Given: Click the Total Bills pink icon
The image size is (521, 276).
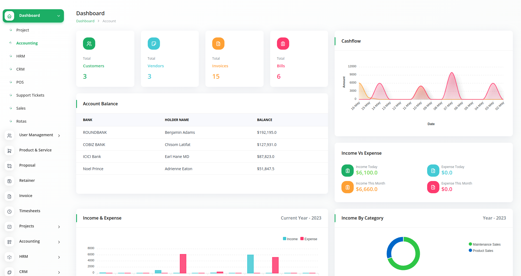Looking at the screenshot, I should (x=283, y=44).
